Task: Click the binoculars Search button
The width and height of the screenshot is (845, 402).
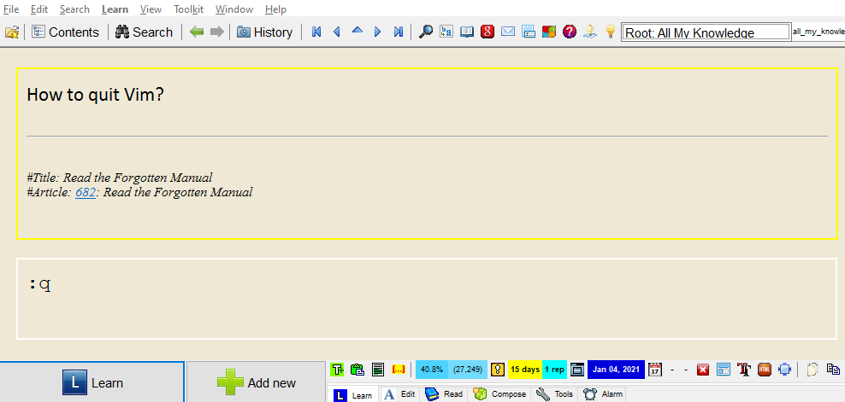Action: [144, 32]
